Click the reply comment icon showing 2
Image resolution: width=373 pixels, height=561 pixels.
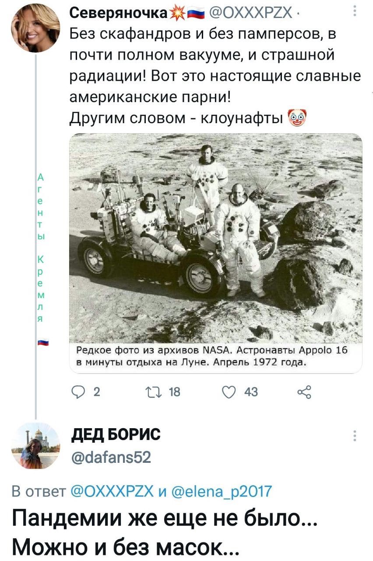click(77, 392)
